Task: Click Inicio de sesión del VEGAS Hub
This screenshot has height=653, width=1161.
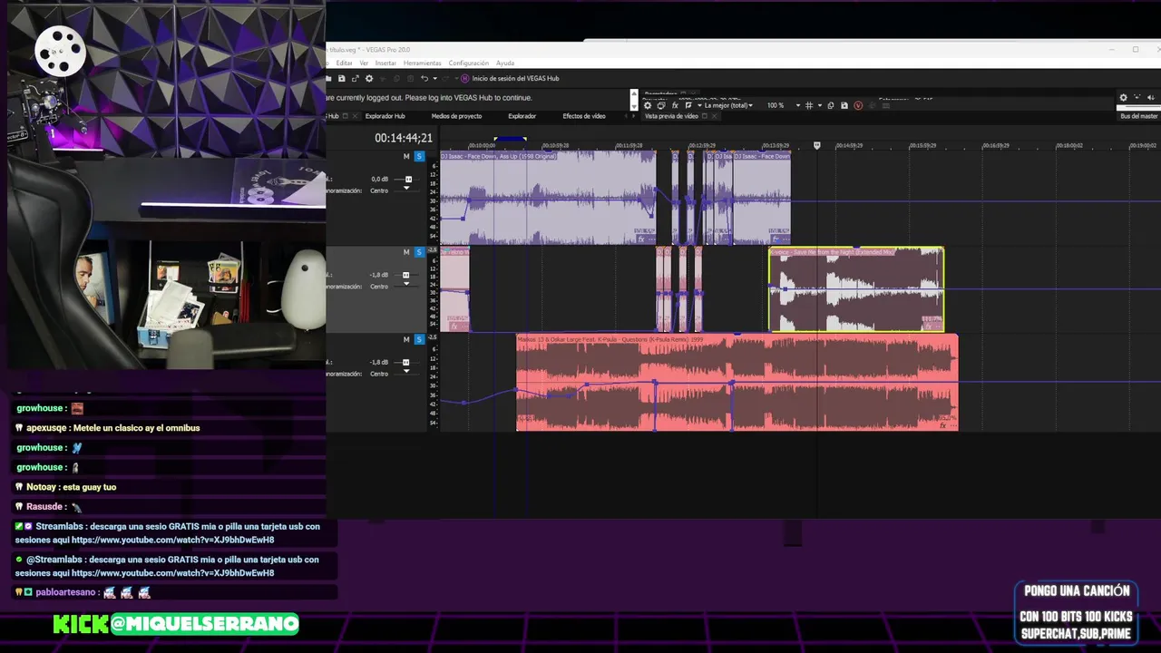Action: (515, 79)
